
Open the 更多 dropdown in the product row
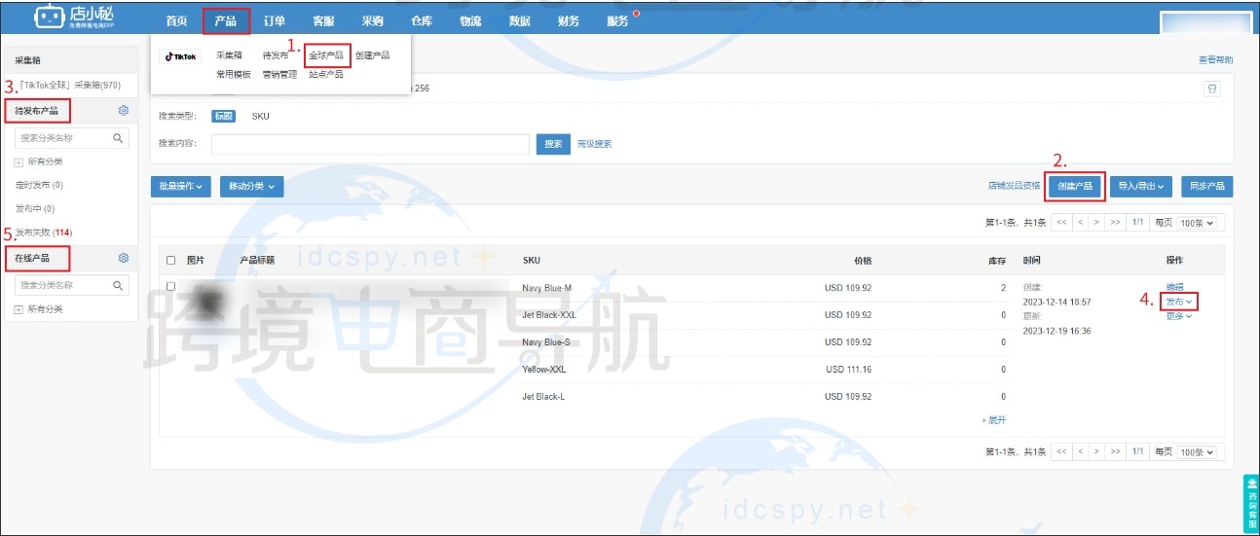pos(1179,315)
